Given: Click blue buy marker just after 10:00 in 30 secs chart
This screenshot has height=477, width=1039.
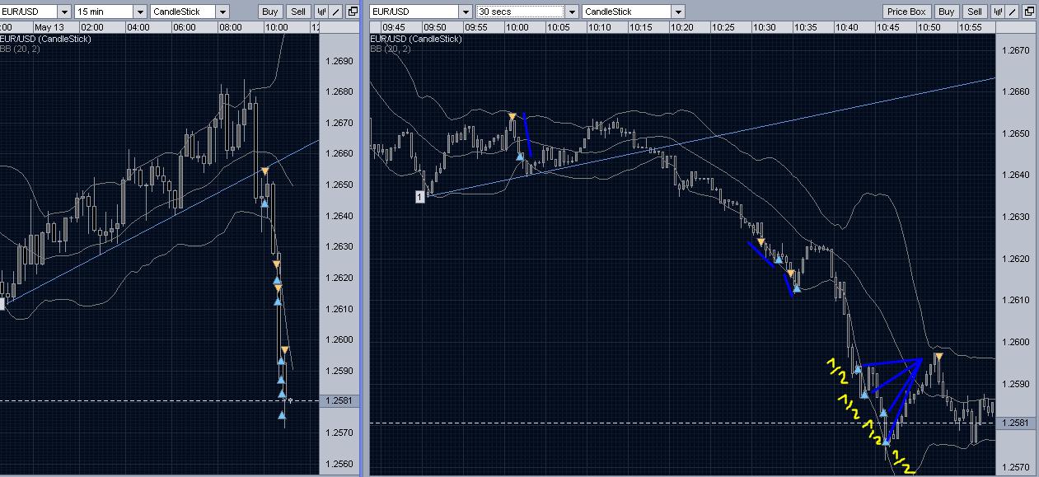Looking at the screenshot, I should pos(520,156).
